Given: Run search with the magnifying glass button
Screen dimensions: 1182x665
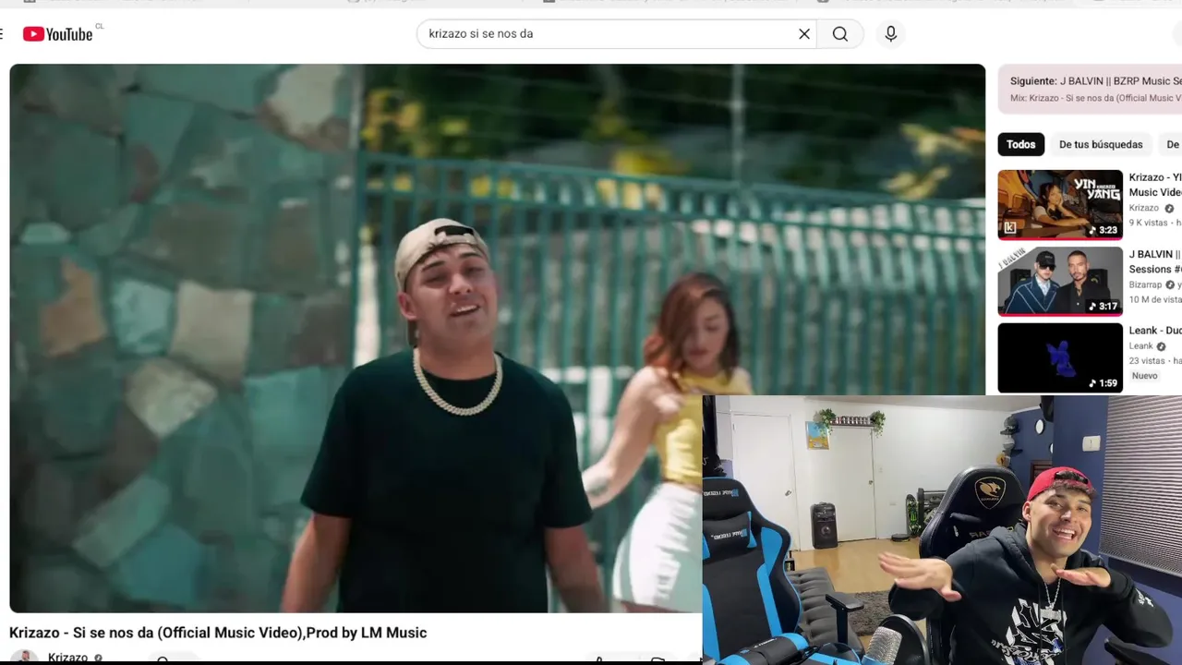Looking at the screenshot, I should (840, 34).
